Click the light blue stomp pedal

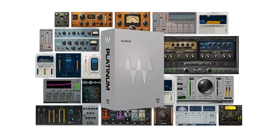pos(135,115)
